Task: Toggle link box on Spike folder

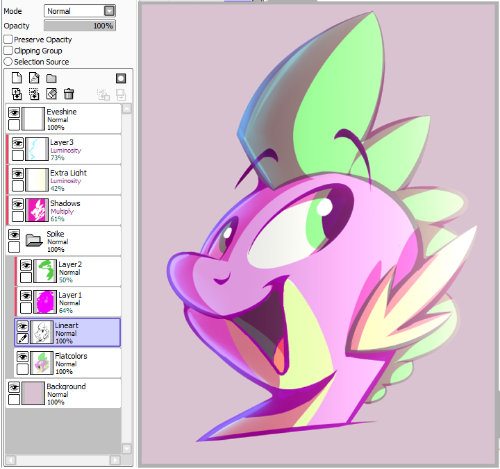Action: [14, 247]
